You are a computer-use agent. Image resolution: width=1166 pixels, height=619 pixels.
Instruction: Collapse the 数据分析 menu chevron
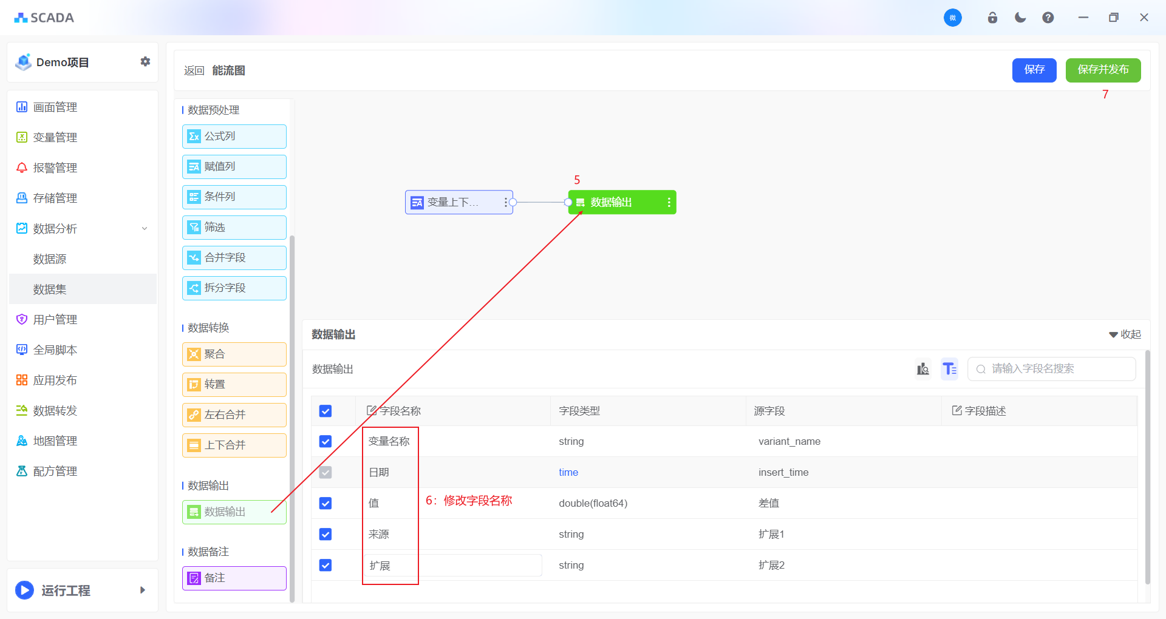click(x=145, y=229)
